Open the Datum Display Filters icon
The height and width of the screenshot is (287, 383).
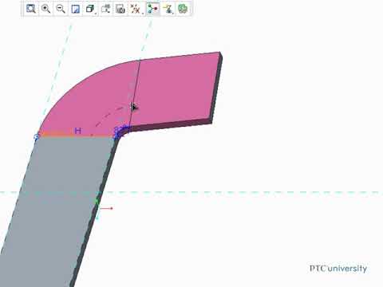[x=136, y=9]
